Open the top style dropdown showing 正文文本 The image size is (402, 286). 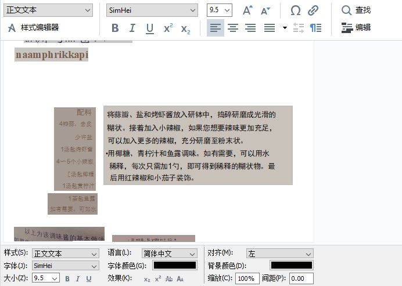pos(48,10)
